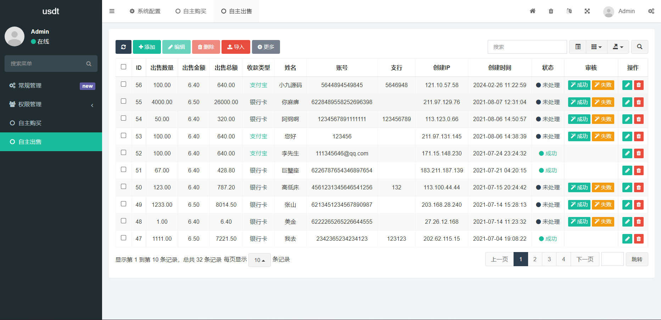Screen dimensions: 661x320
Task: Clear cache using the top trash icon
Action: click(551, 11)
